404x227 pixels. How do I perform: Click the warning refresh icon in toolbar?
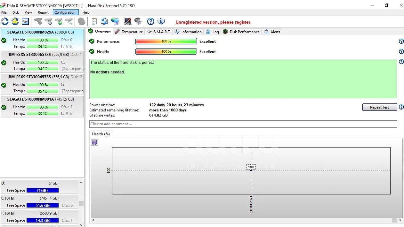(x=15, y=21)
